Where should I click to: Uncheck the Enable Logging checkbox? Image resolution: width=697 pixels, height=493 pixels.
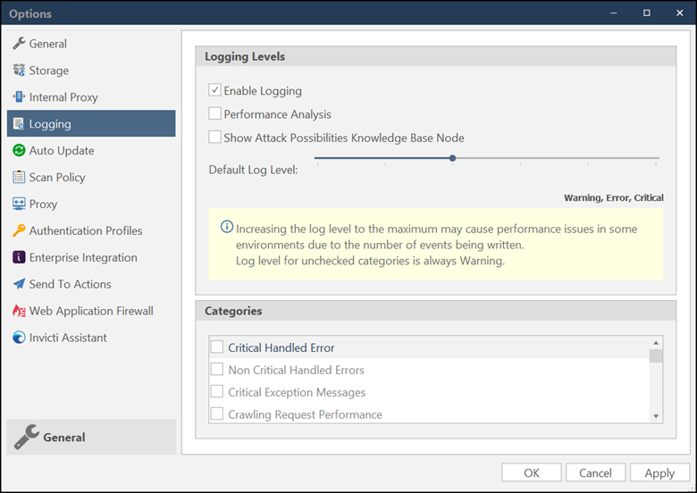[x=214, y=89]
